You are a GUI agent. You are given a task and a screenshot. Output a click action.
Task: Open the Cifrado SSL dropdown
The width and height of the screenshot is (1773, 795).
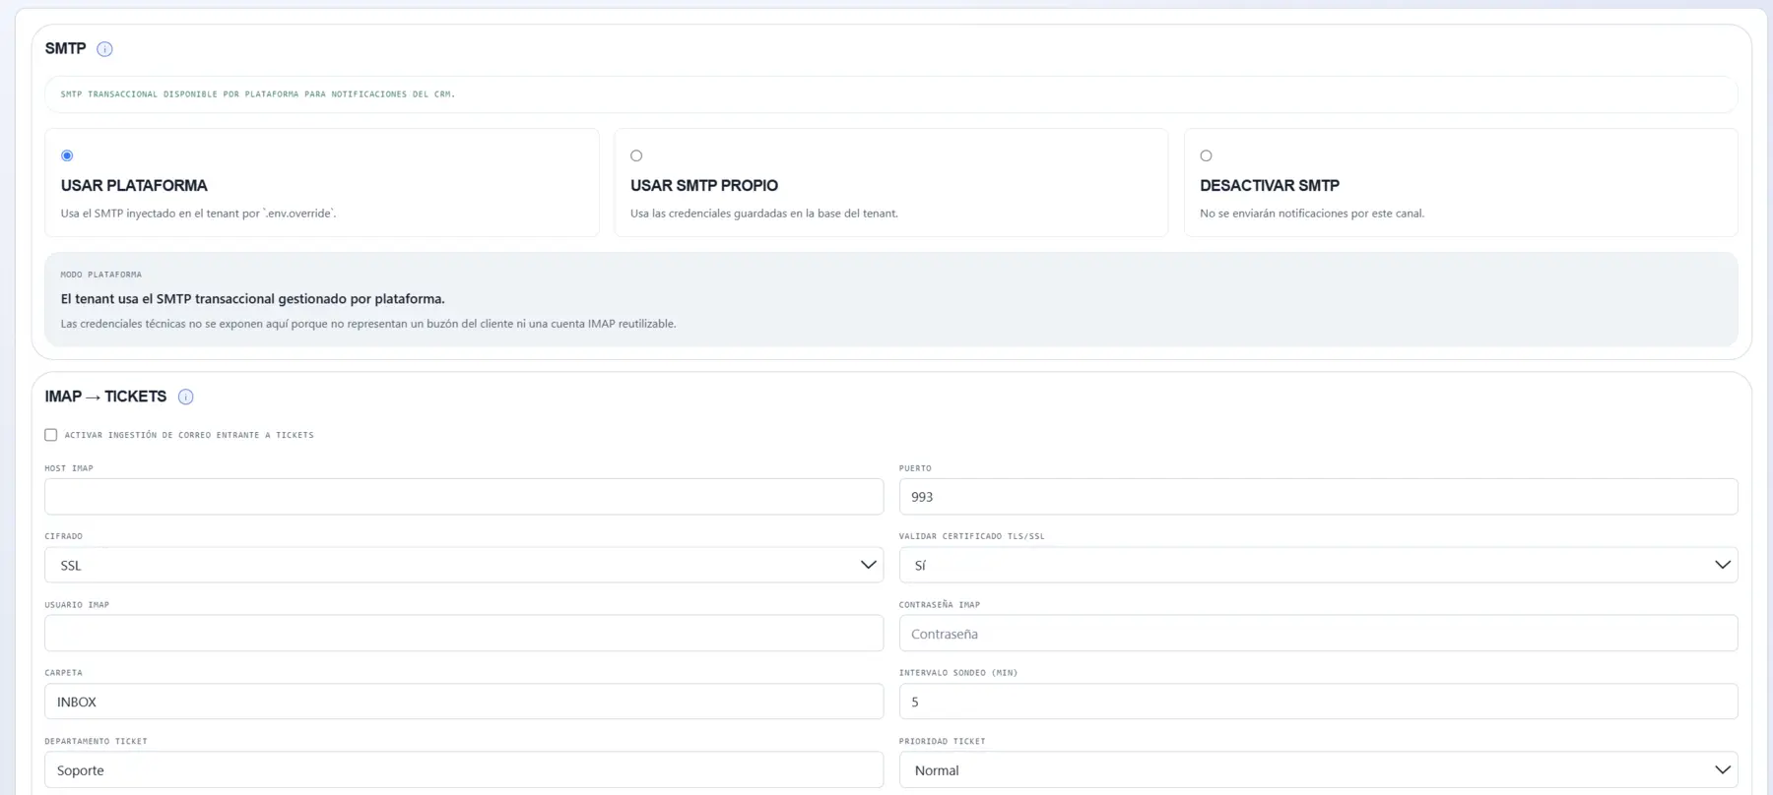click(x=464, y=565)
